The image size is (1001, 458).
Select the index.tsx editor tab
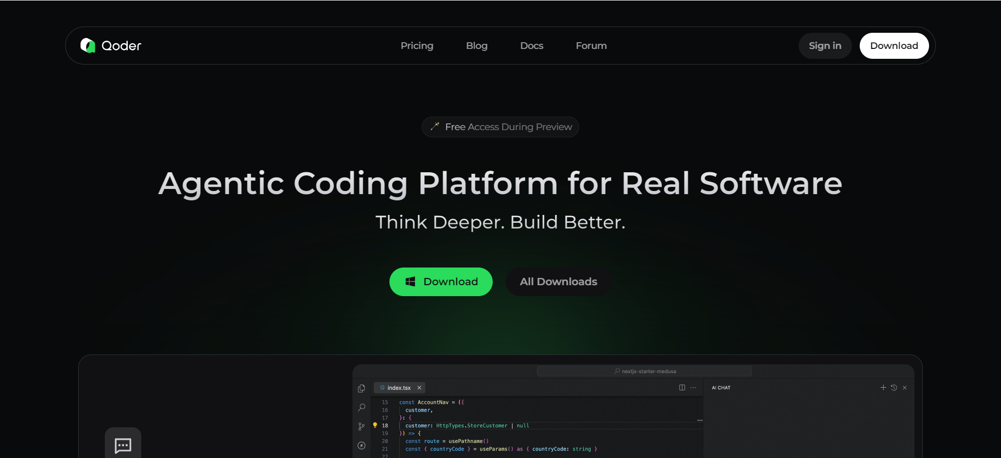(x=399, y=388)
